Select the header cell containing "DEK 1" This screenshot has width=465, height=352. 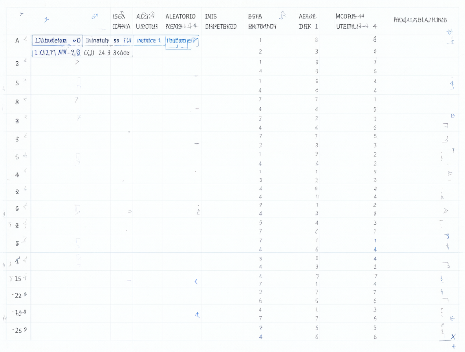tap(308, 26)
